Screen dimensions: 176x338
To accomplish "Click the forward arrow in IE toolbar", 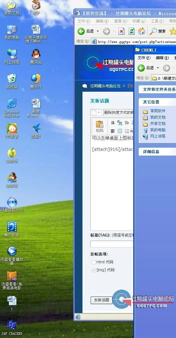I will tap(106, 32).
